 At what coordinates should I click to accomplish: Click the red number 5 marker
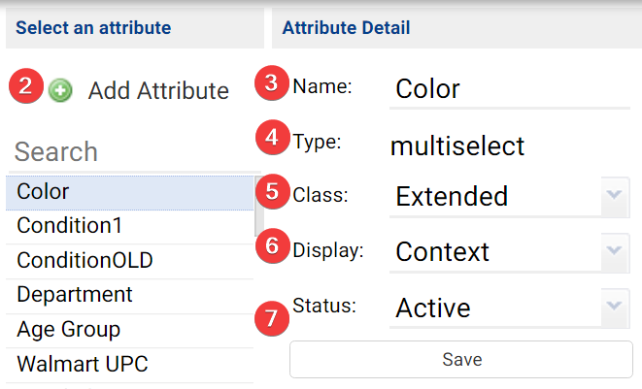click(x=273, y=191)
